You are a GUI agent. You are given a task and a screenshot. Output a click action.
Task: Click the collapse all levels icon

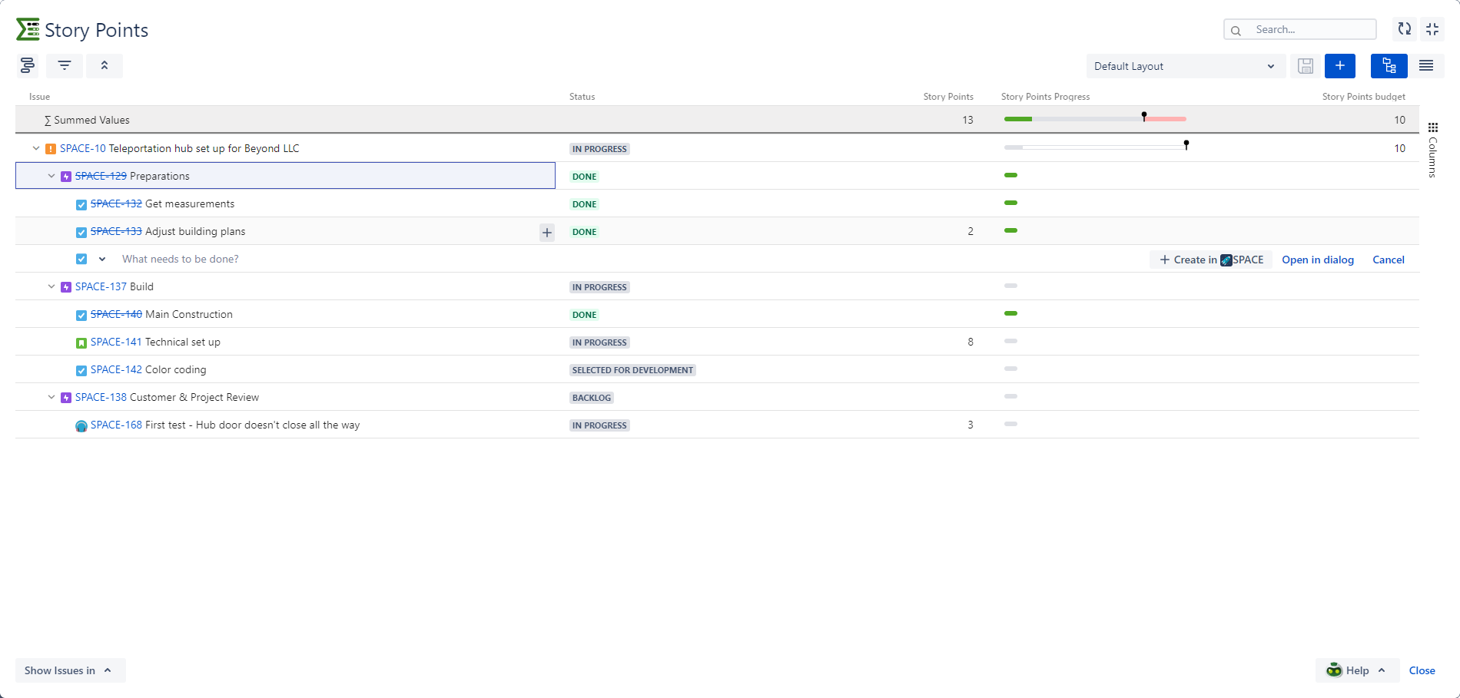pos(105,66)
